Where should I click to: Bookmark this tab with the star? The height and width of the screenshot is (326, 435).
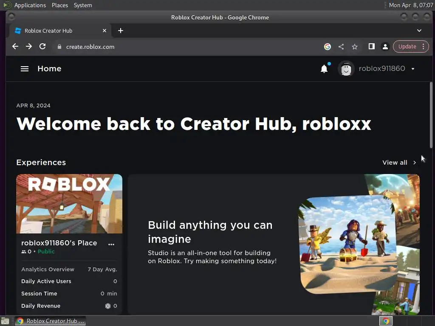point(355,47)
